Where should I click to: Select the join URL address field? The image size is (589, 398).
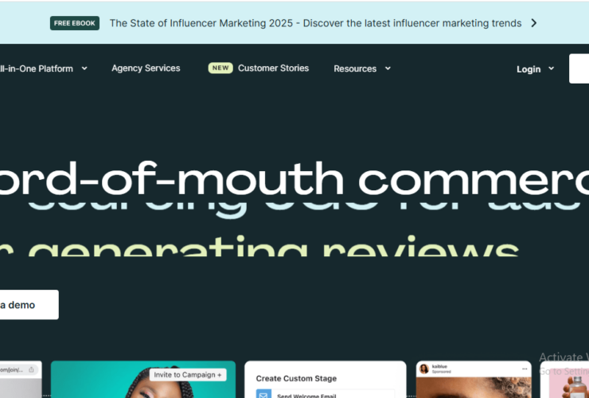tap(19, 370)
